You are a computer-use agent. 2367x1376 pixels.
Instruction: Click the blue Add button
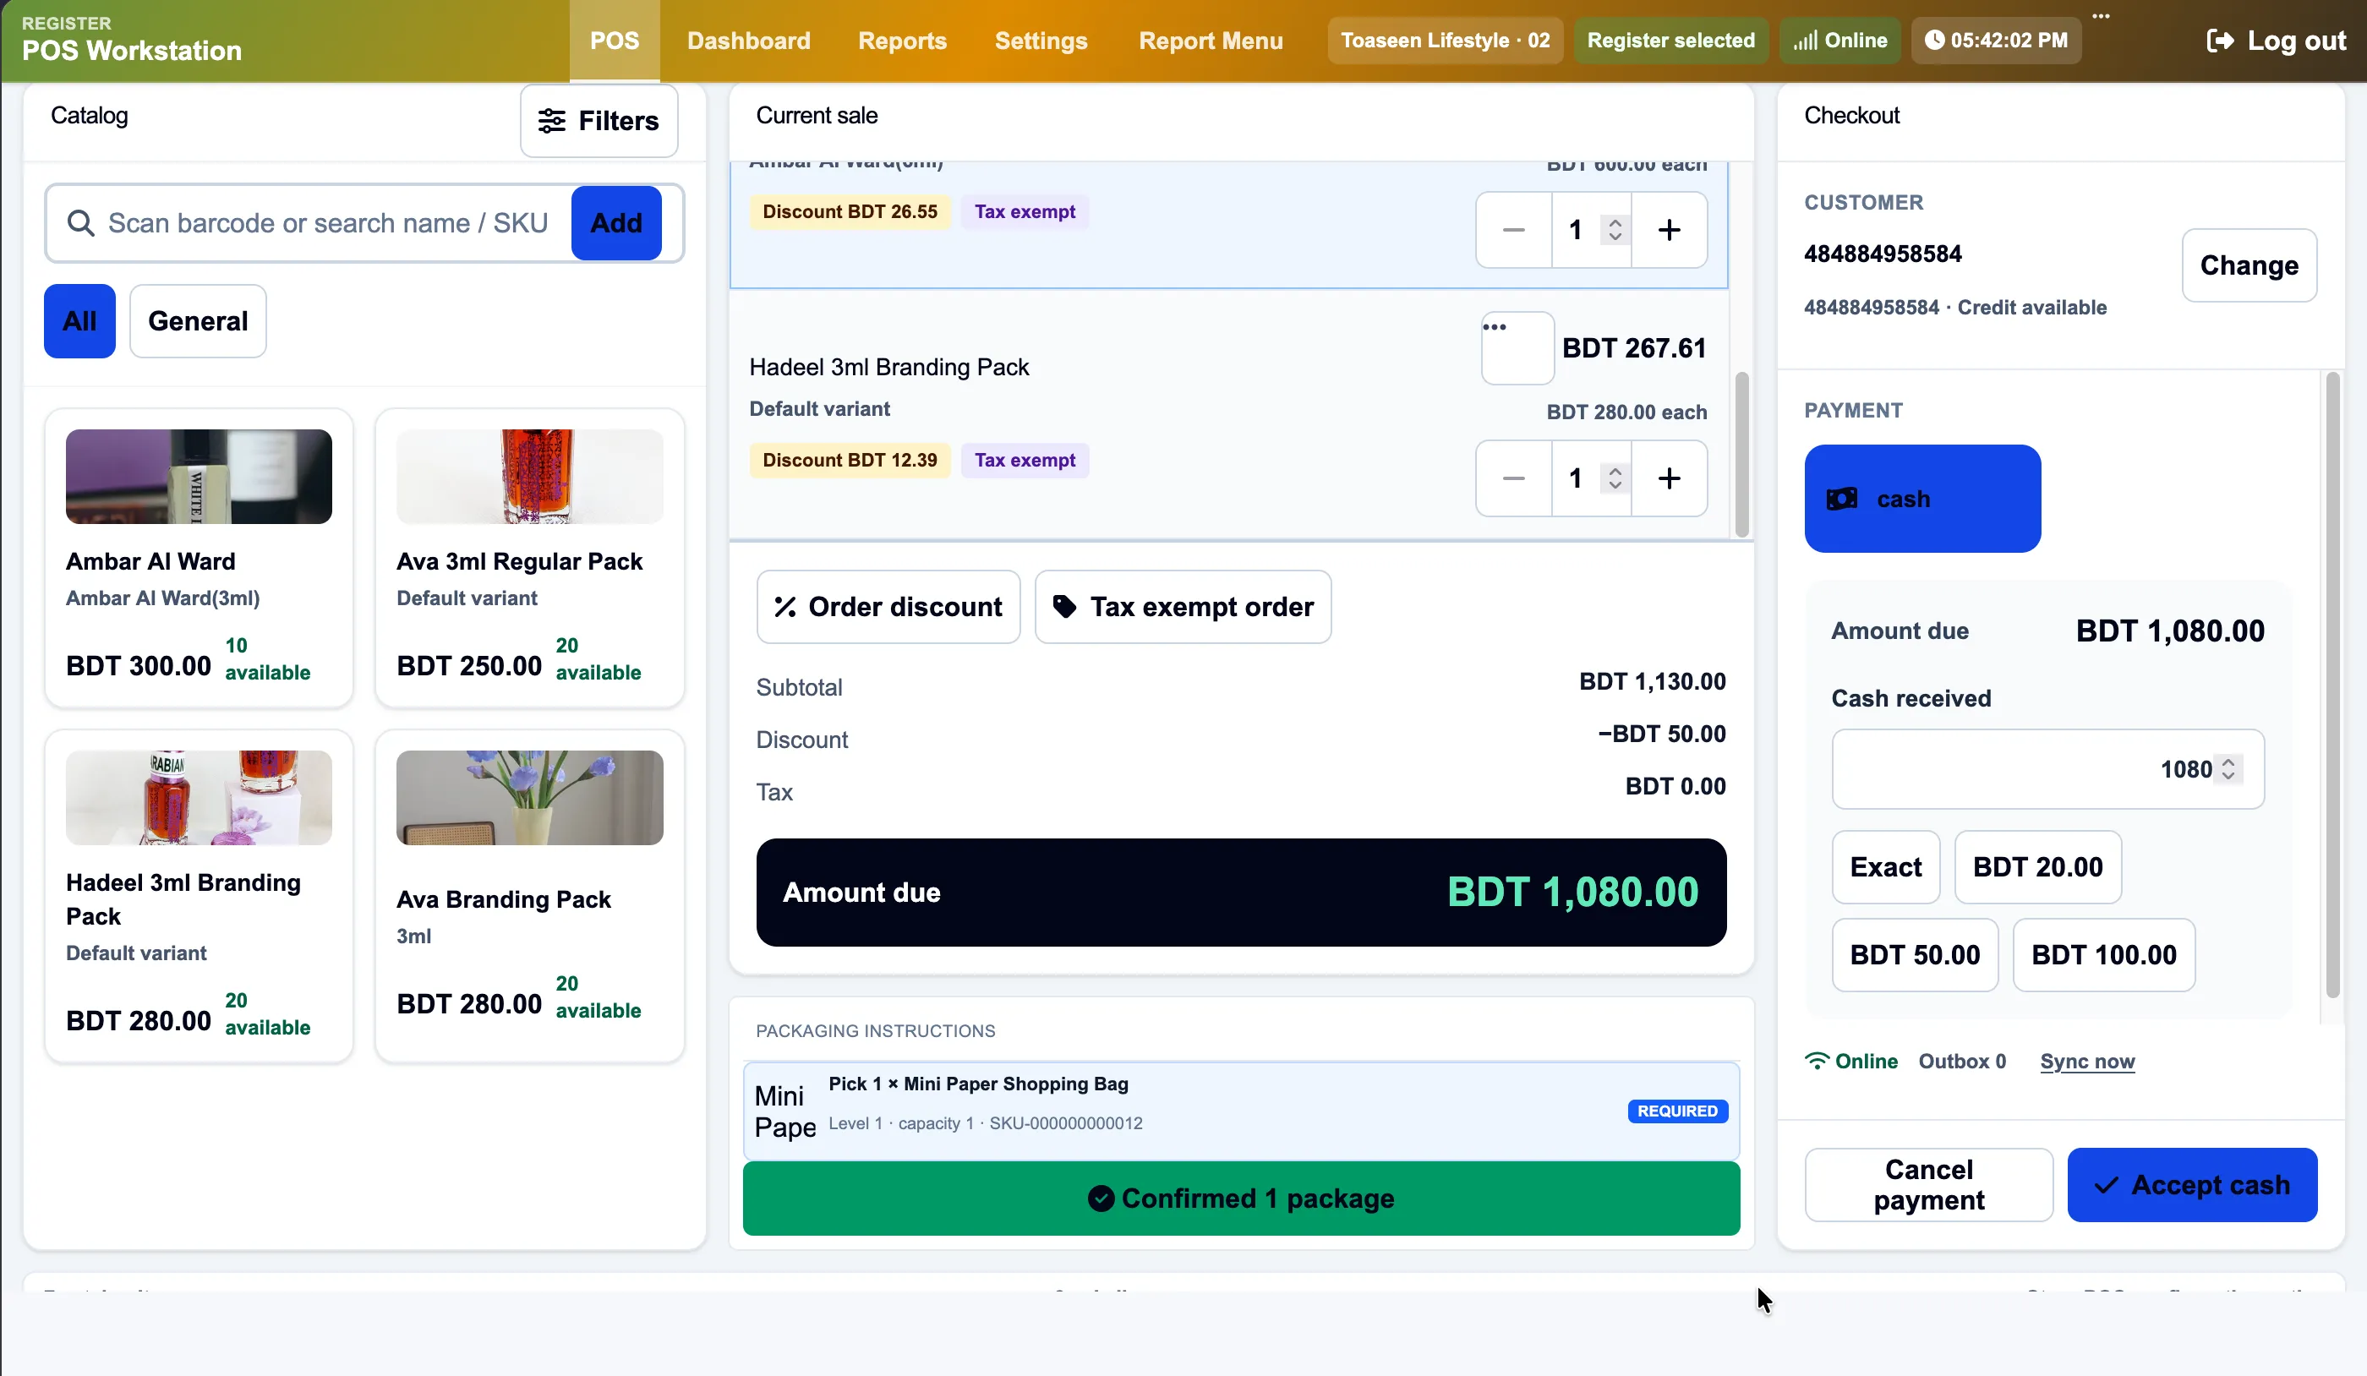616,222
